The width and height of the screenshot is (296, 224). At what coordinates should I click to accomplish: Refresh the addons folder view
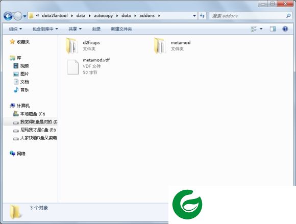tap(203, 16)
